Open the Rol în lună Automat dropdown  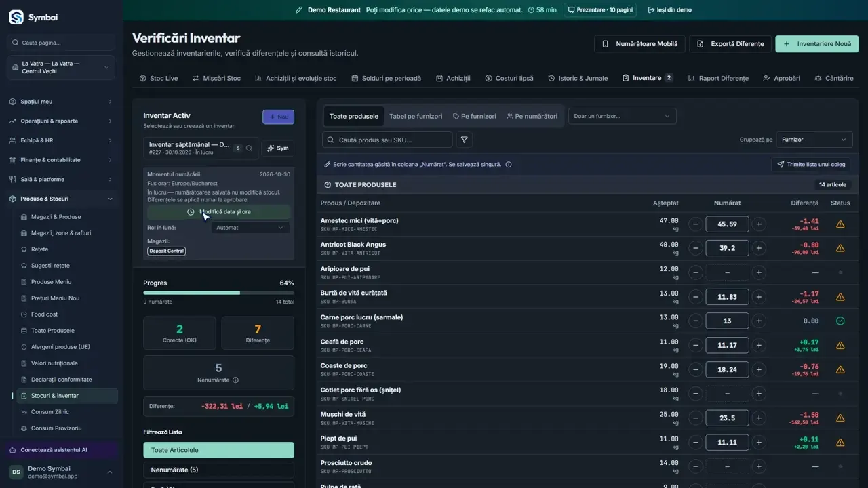(x=250, y=228)
